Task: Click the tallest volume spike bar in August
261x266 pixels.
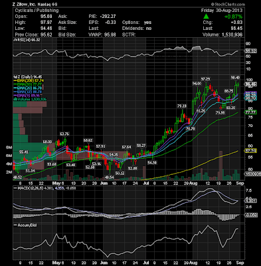Action: tap(220, 165)
